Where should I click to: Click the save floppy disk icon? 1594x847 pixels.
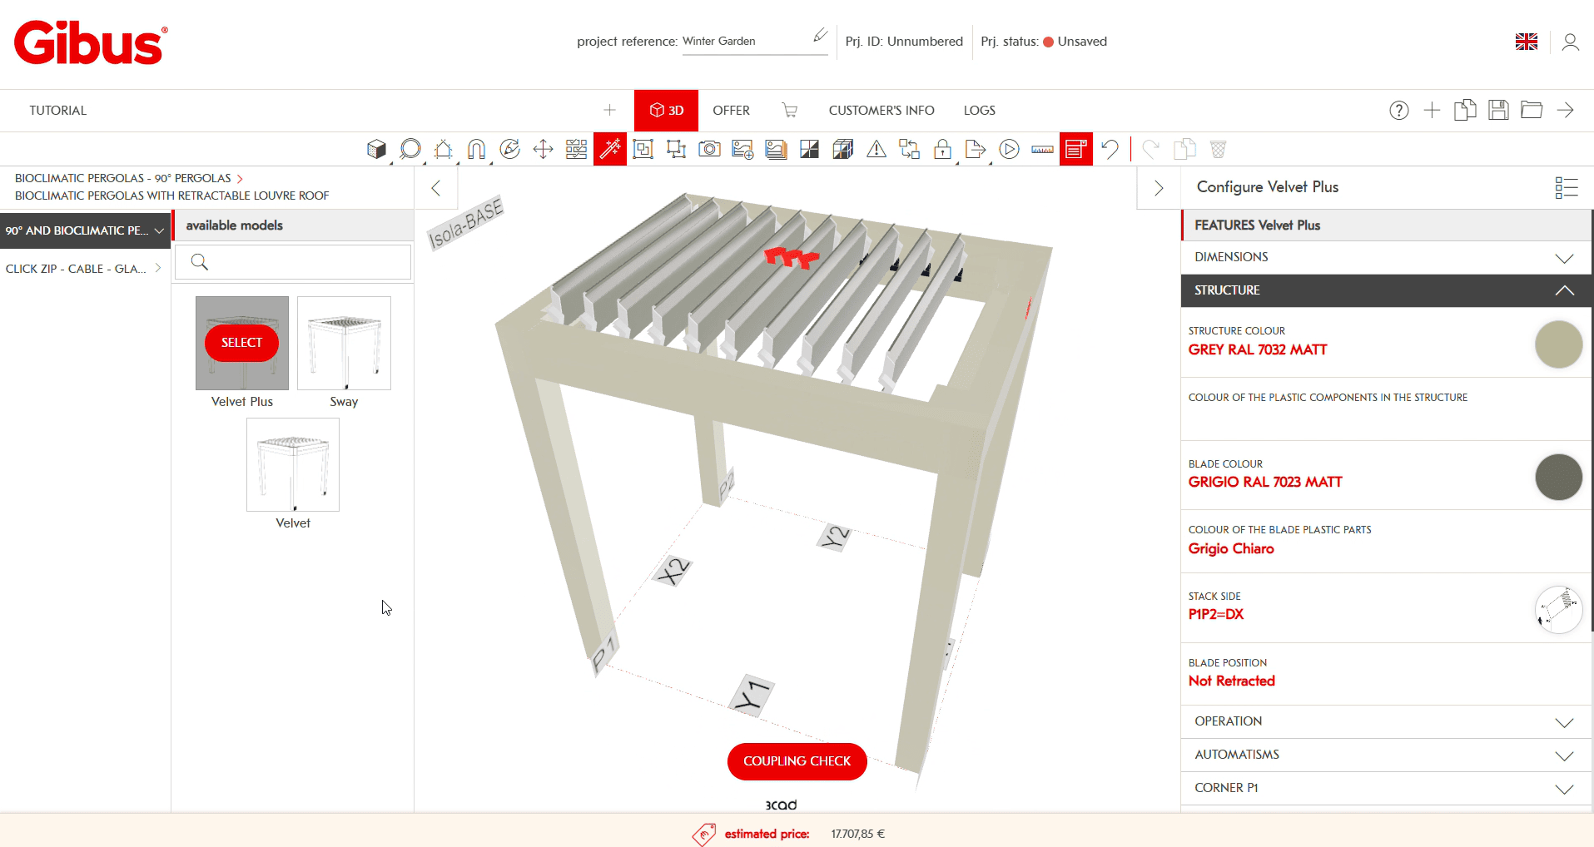(1498, 111)
